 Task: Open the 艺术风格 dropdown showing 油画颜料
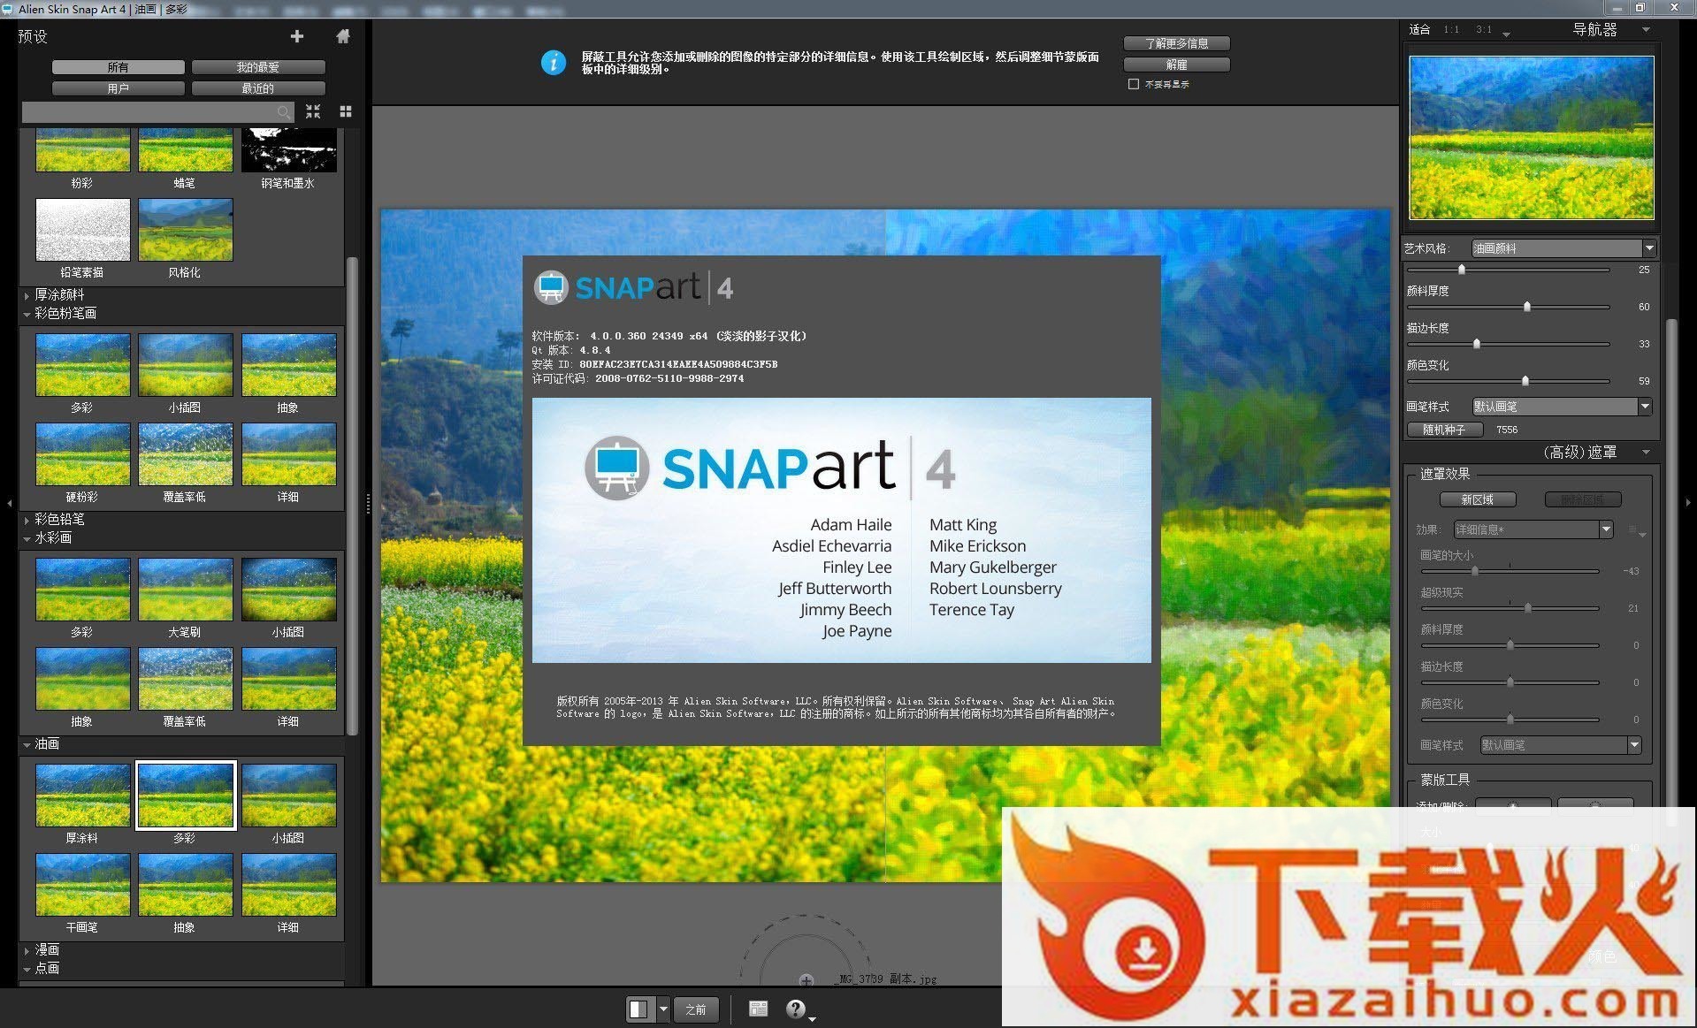pyautogui.click(x=1563, y=248)
